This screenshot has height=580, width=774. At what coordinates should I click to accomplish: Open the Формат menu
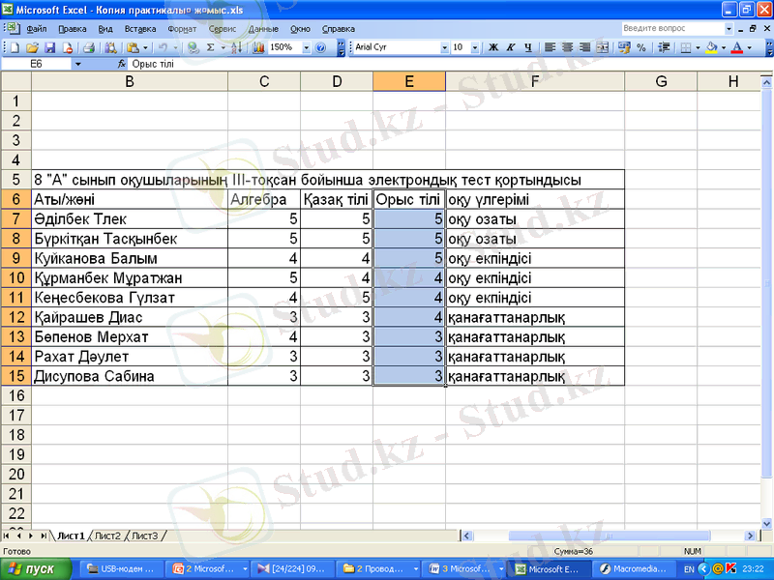click(x=182, y=29)
